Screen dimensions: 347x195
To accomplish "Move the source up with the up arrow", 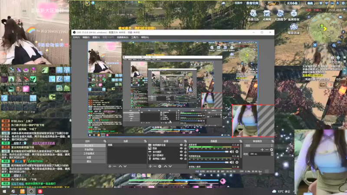I will point(165,166).
